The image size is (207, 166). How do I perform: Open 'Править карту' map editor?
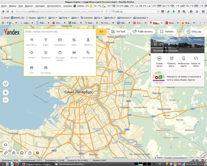171,62
